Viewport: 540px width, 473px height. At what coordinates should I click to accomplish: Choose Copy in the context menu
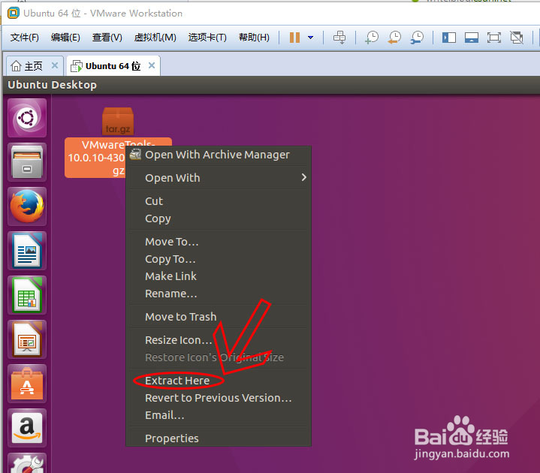pos(219,218)
